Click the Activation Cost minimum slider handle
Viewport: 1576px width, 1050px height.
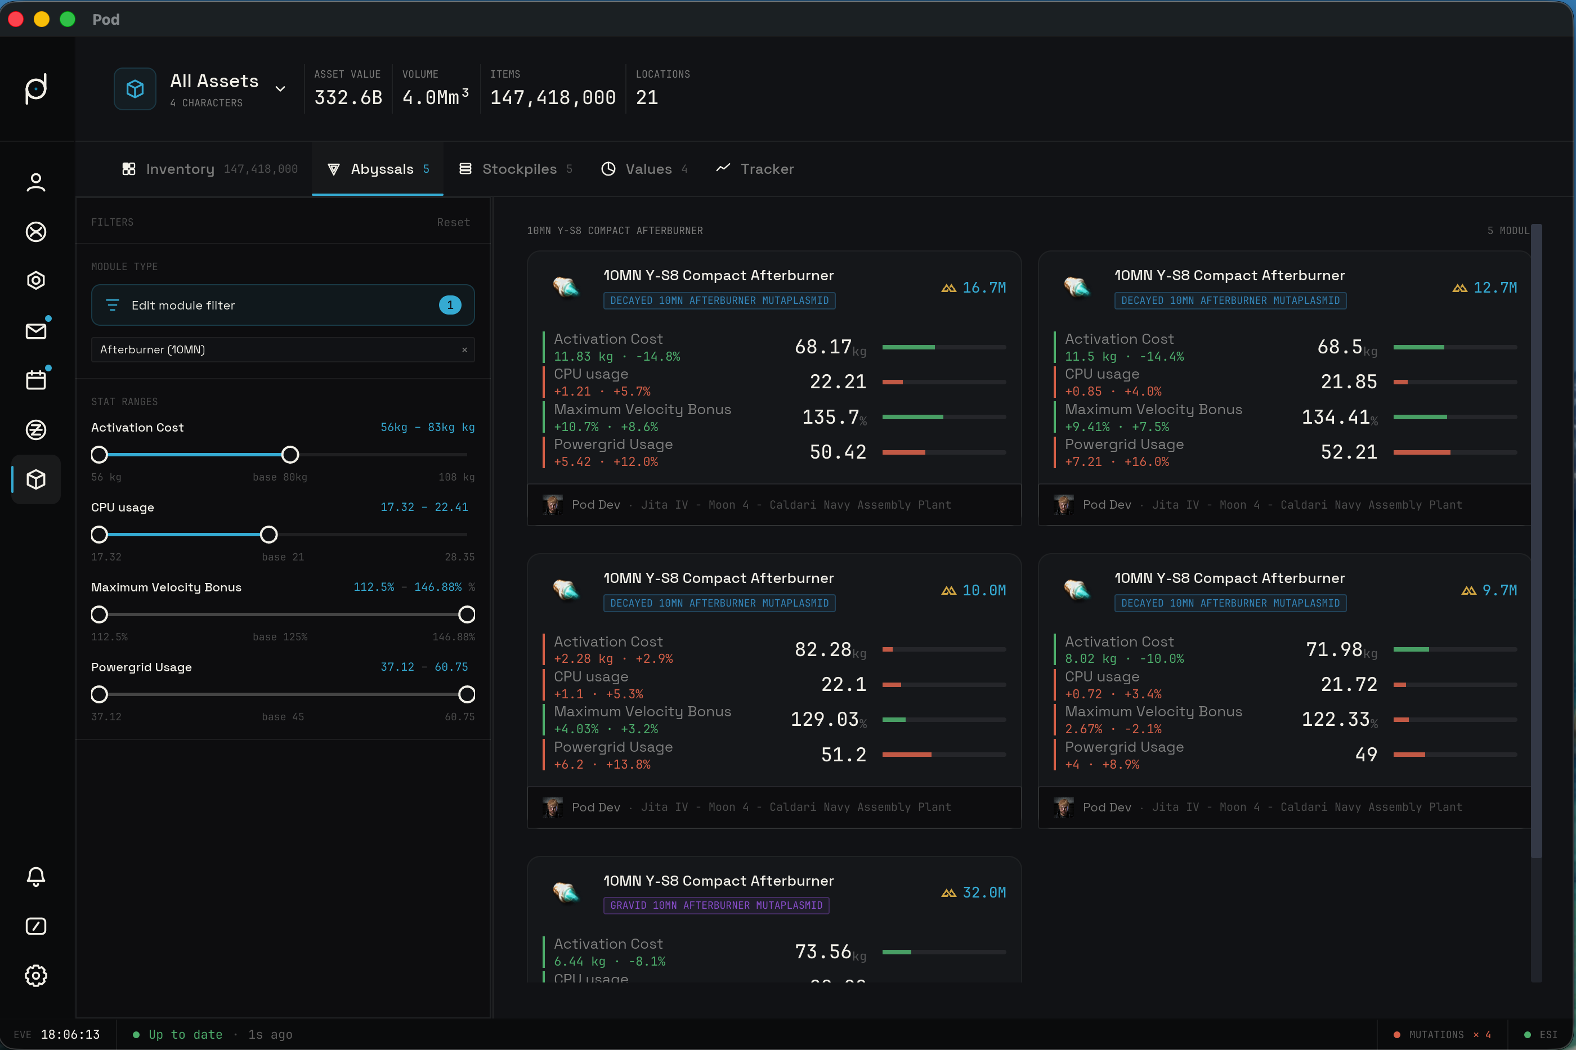99,455
